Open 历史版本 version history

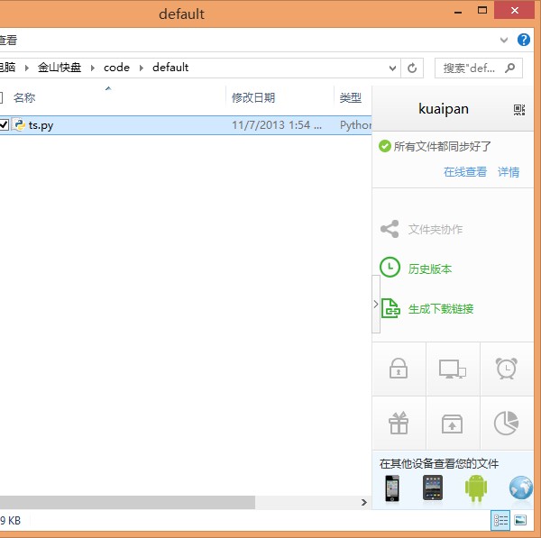[429, 269]
